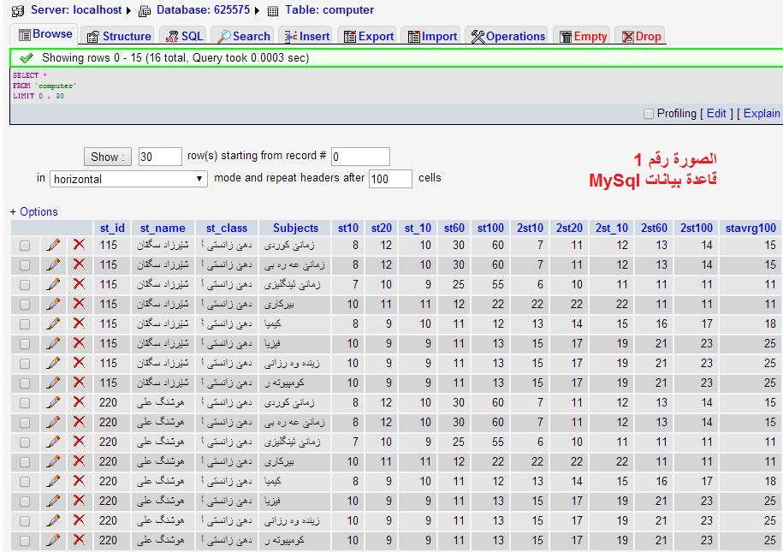Select the checkbox for the 115 row with st100 55
This screenshot has height=552, width=783.
25,285
